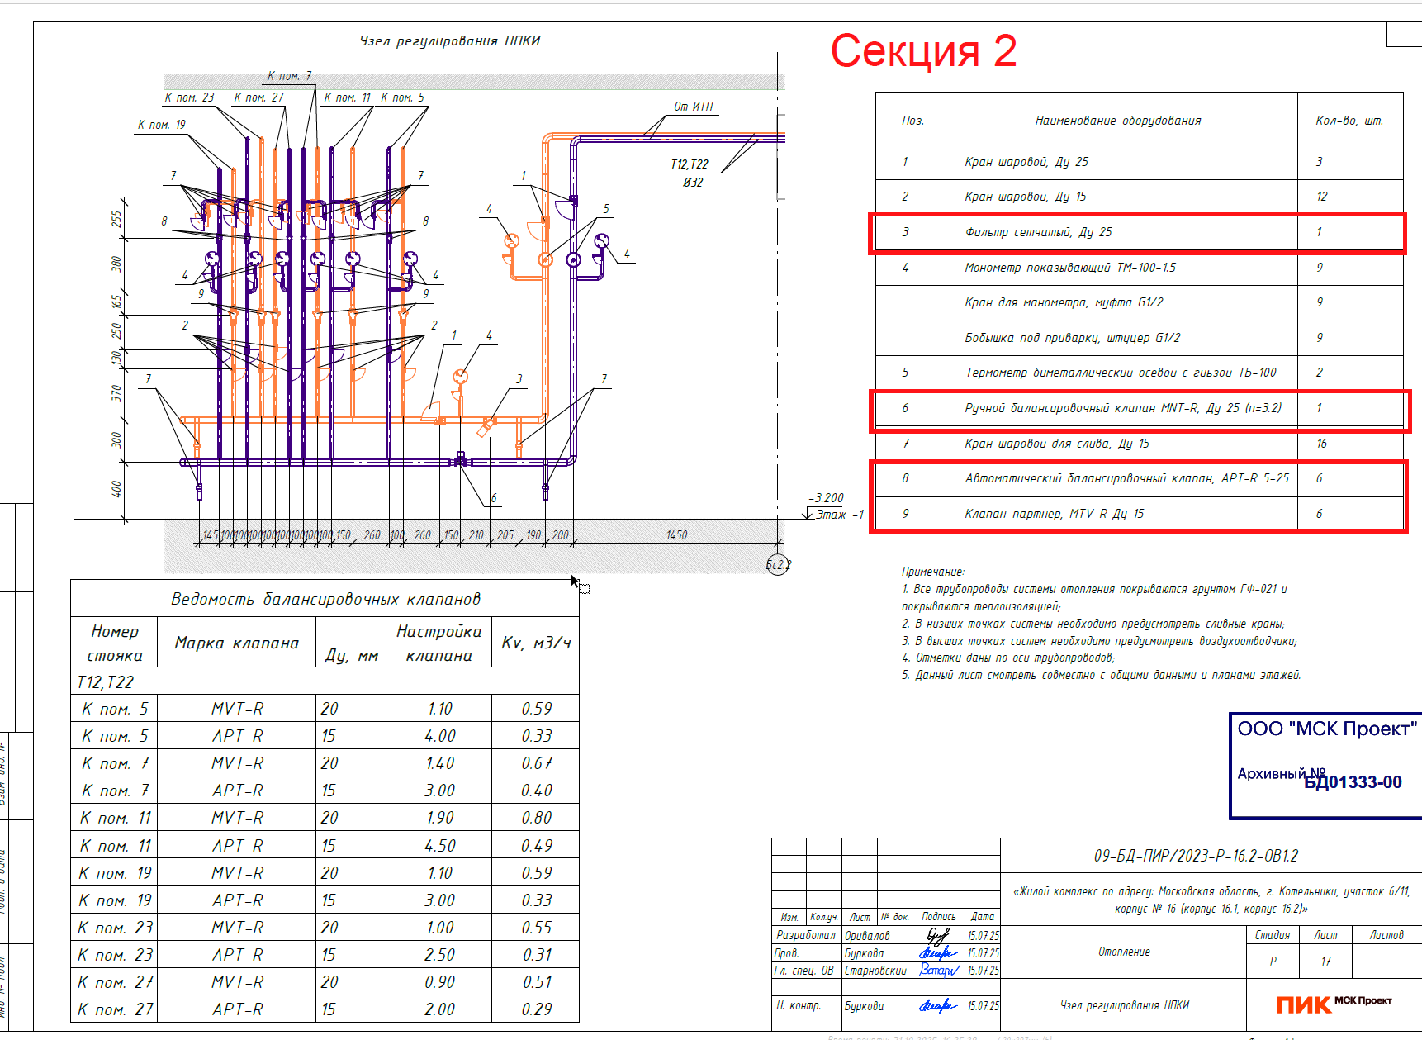The height and width of the screenshot is (1040, 1422).
Task: Click the valve setting "4.50" cell
Action: (x=440, y=846)
